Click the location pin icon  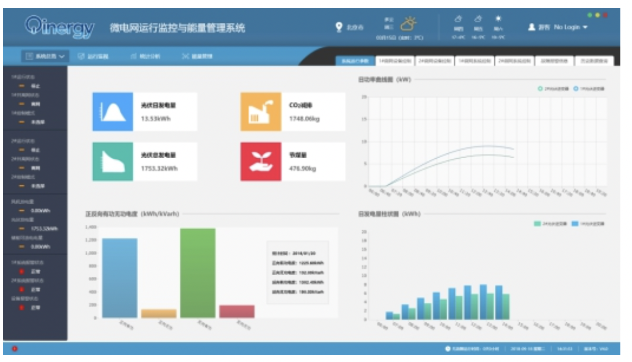pyautogui.click(x=339, y=27)
